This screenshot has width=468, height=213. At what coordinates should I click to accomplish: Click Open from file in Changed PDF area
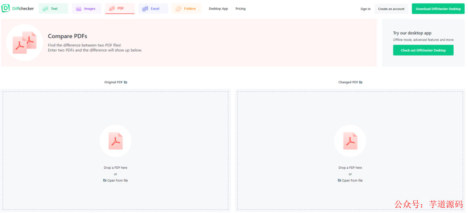[350, 180]
